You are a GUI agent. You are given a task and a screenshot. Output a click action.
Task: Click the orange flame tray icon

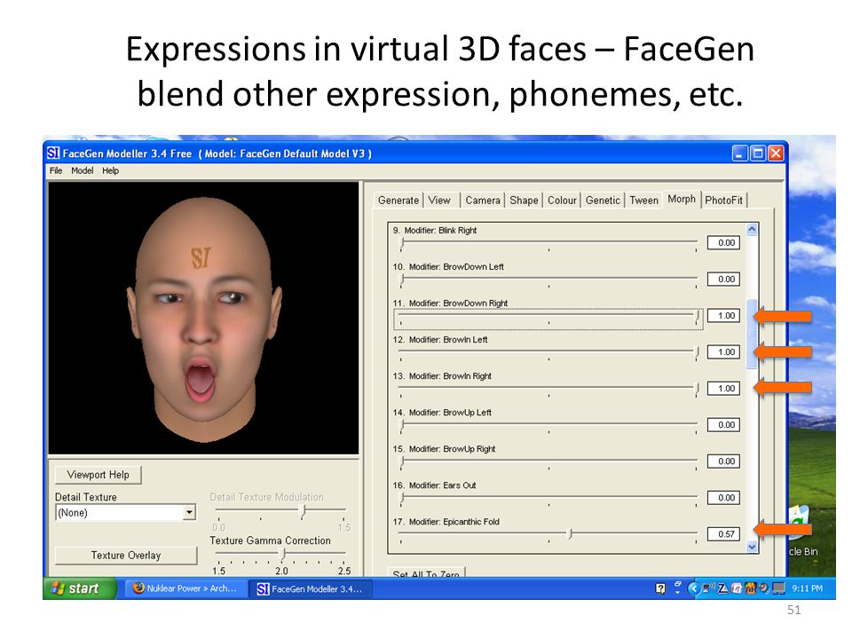point(751,588)
